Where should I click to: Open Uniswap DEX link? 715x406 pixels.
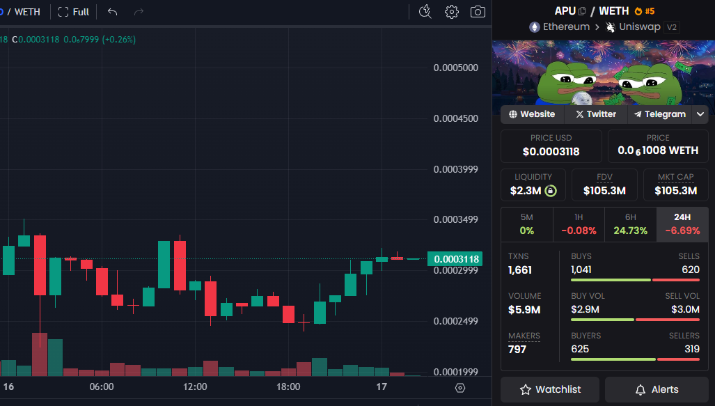(633, 27)
